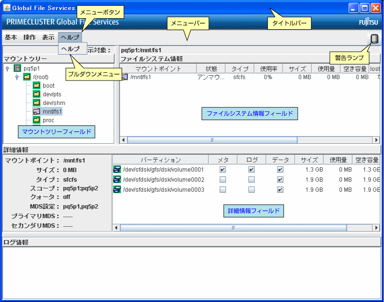Click the 詳細情報 panel header
Image resolution: width=384 pixels, height=302 pixels.
pos(191,150)
